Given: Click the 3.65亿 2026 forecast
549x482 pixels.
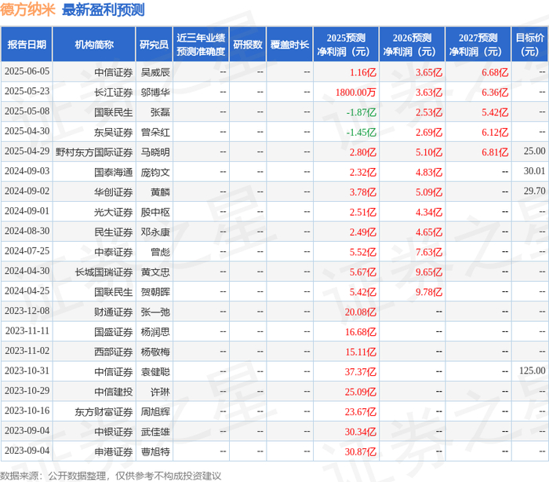Looking at the screenshot, I should click(x=429, y=72).
